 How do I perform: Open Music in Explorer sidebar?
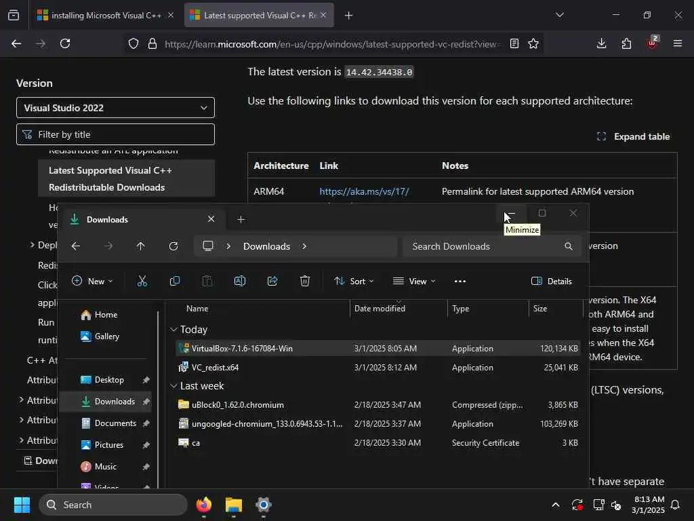[x=106, y=467]
